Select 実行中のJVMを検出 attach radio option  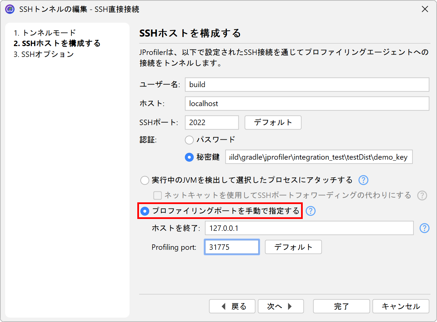point(145,180)
